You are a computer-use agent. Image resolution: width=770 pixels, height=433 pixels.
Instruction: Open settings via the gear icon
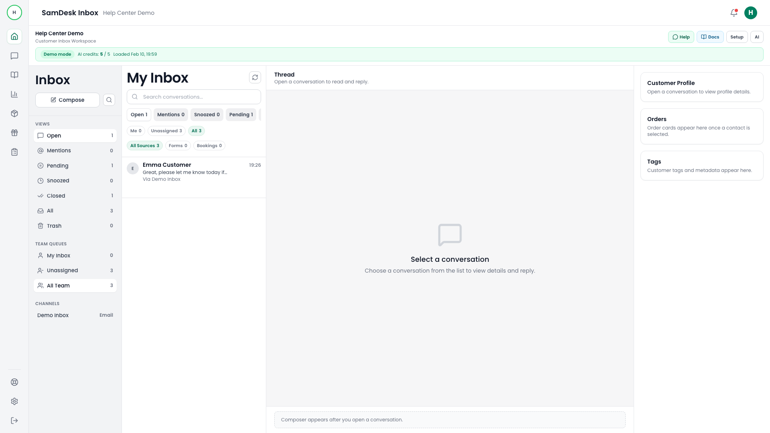[x=14, y=401]
